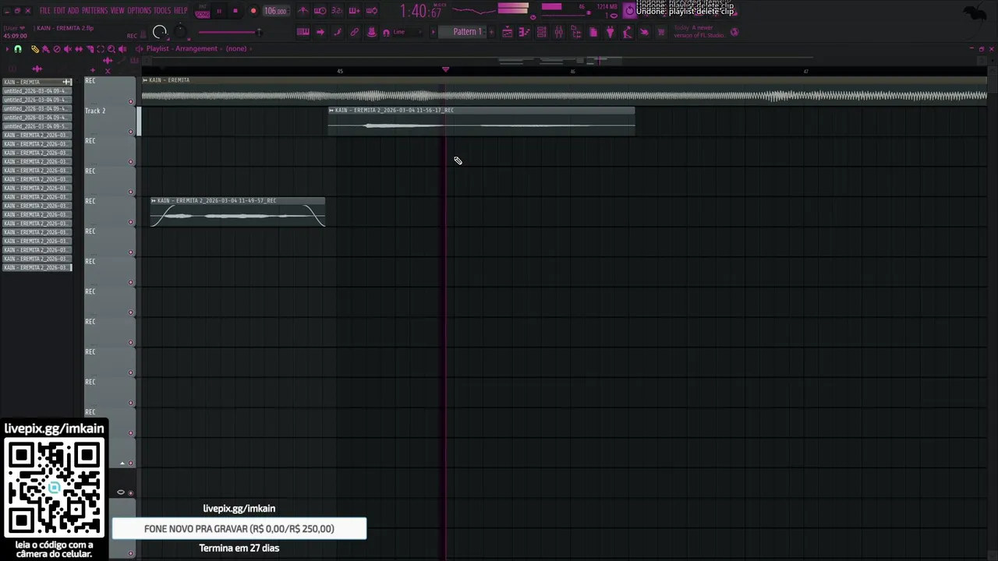Click the arrow left of Pattern 1
Image resolution: width=998 pixels, height=561 pixels.
[x=433, y=32]
